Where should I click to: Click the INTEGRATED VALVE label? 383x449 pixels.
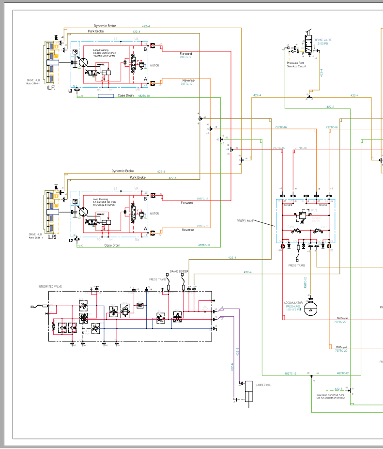[50, 287]
